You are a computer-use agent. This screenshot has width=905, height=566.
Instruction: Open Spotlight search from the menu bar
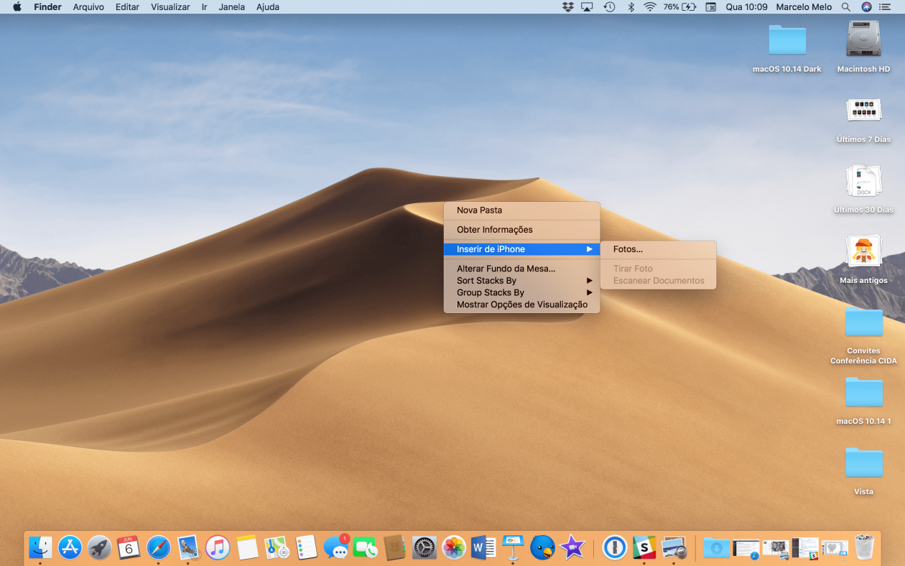846,6
